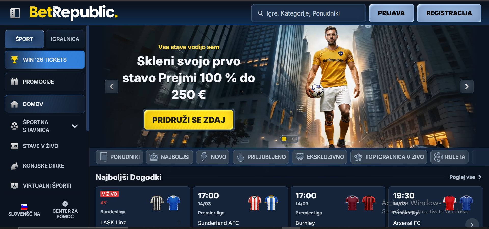489x229 pixels.
Task: Click the magnifier search icon
Action: (x=260, y=13)
